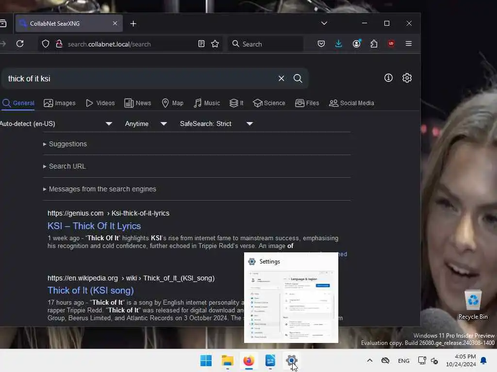List all tabs chevron button
Image resolution: width=497 pixels, height=372 pixels.
click(324, 23)
